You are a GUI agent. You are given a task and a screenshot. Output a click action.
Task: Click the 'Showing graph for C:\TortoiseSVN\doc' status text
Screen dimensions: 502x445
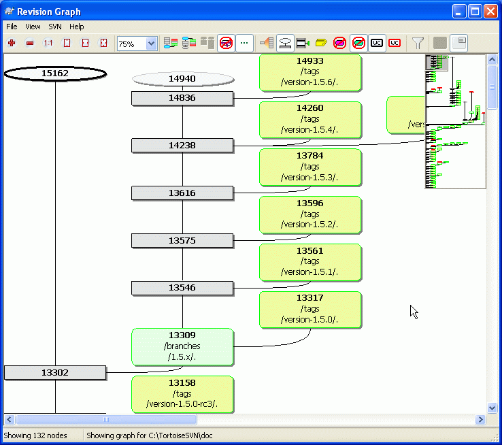click(150, 435)
